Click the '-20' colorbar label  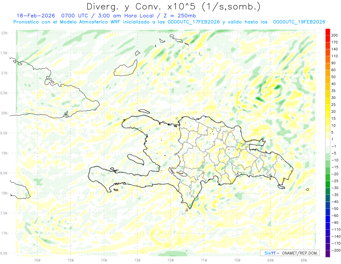[x=336, y=174]
